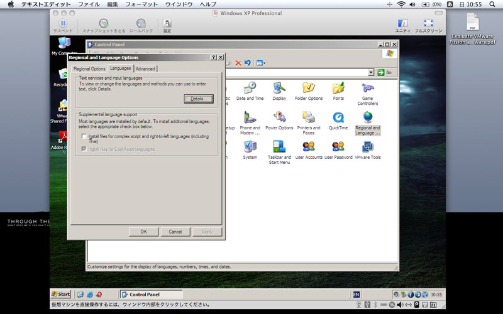
Task: Click VMware status bar CD/DVD icon
Action: point(392,305)
